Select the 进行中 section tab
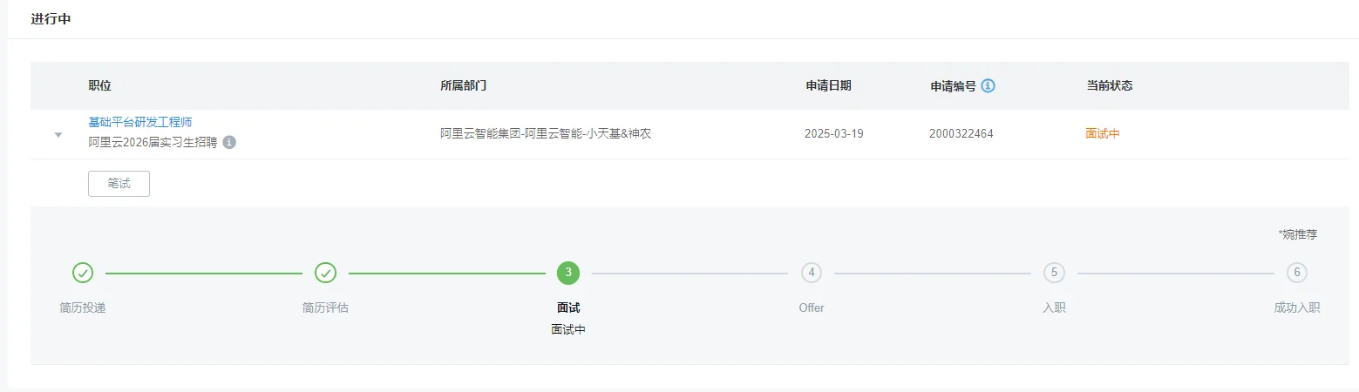Viewport: 1359px width, 392px height. (x=51, y=18)
